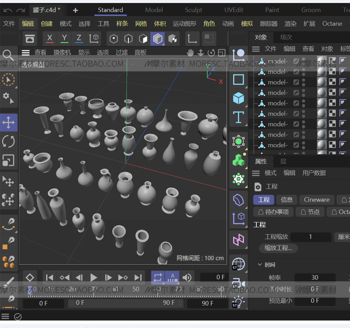Screen dimensions: 350x328
Task: Open the viewport search magnifier
Action: pyautogui.click(x=8, y=55)
